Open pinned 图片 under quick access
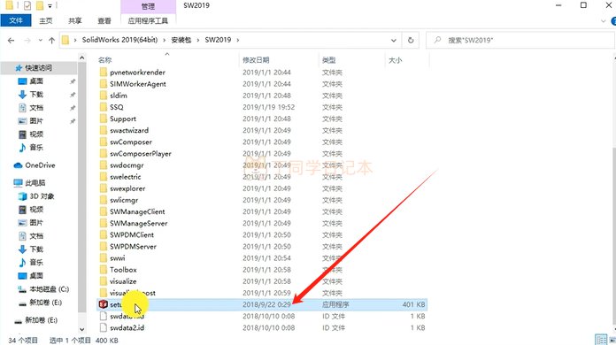 (x=36, y=121)
